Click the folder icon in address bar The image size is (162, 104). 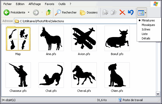[17, 21]
